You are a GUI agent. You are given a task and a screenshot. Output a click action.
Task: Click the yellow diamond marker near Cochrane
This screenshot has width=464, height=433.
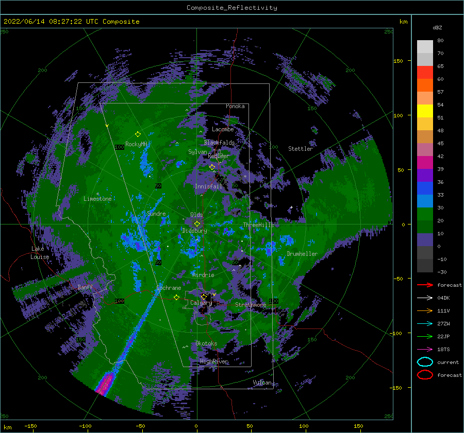[176, 297]
